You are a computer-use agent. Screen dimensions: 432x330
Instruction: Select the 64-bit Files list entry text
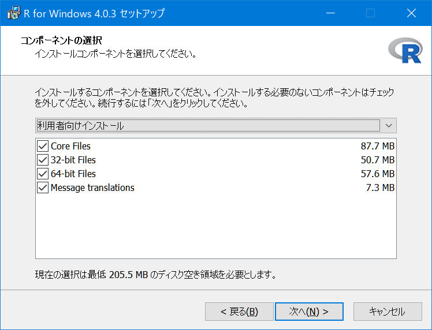click(73, 174)
